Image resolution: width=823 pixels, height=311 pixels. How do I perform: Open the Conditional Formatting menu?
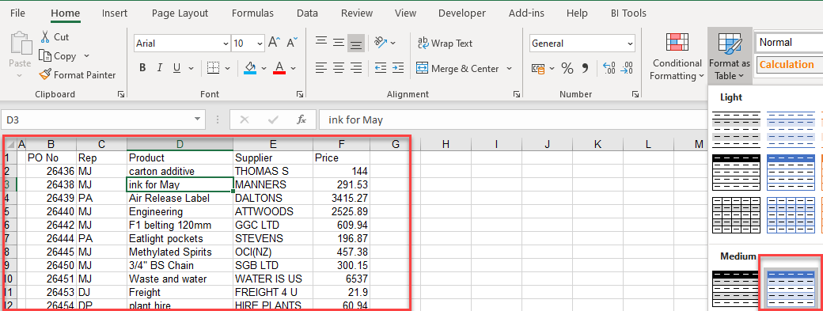[x=677, y=57]
